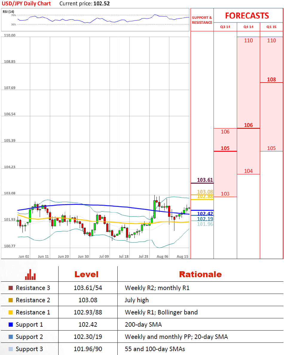Click the 'Jun 02' date axis label

coord(24,257)
